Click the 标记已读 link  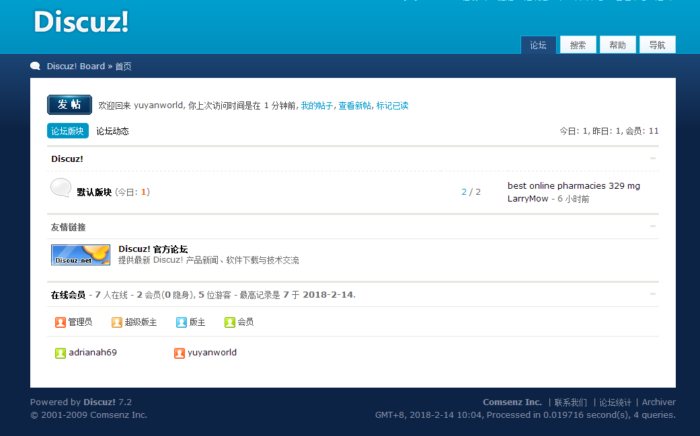(393, 105)
